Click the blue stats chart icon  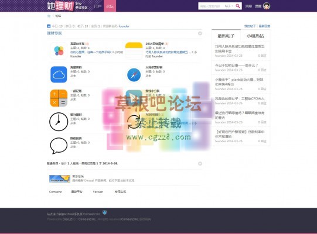coord(49,26)
